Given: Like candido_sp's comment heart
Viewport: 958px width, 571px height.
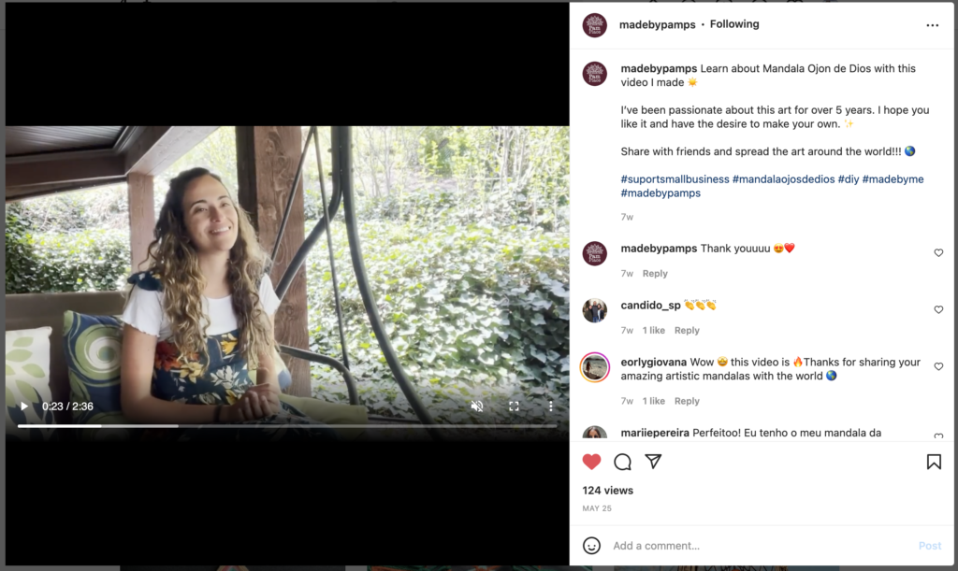Looking at the screenshot, I should (938, 309).
